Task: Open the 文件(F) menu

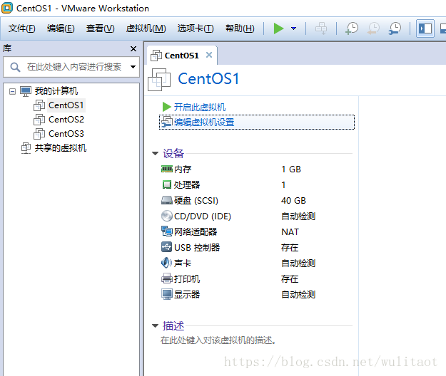Action: [x=22, y=28]
